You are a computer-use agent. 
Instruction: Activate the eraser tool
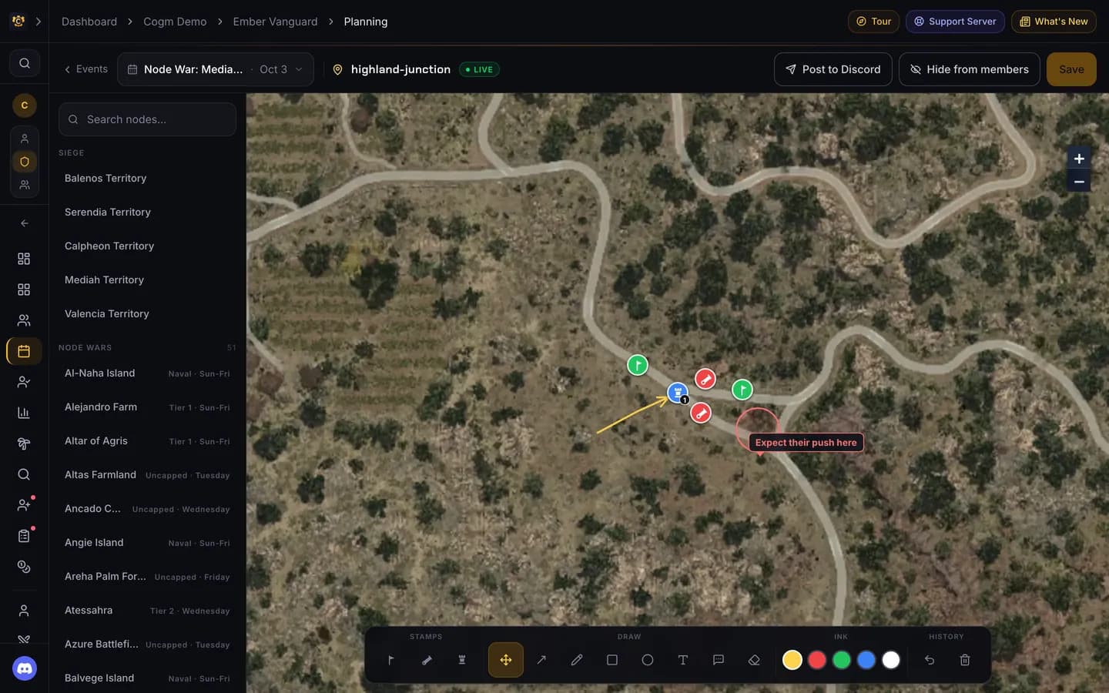point(754,660)
